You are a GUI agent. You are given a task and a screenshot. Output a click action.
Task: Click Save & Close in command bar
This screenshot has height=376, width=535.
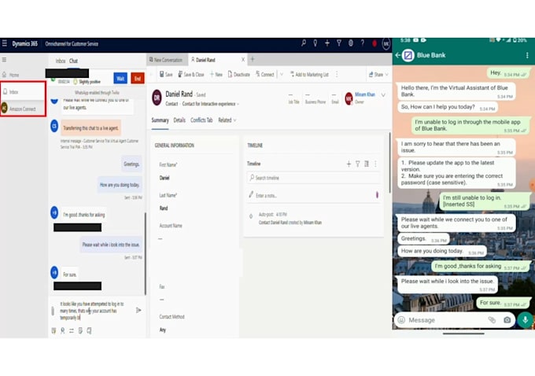(191, 75)
